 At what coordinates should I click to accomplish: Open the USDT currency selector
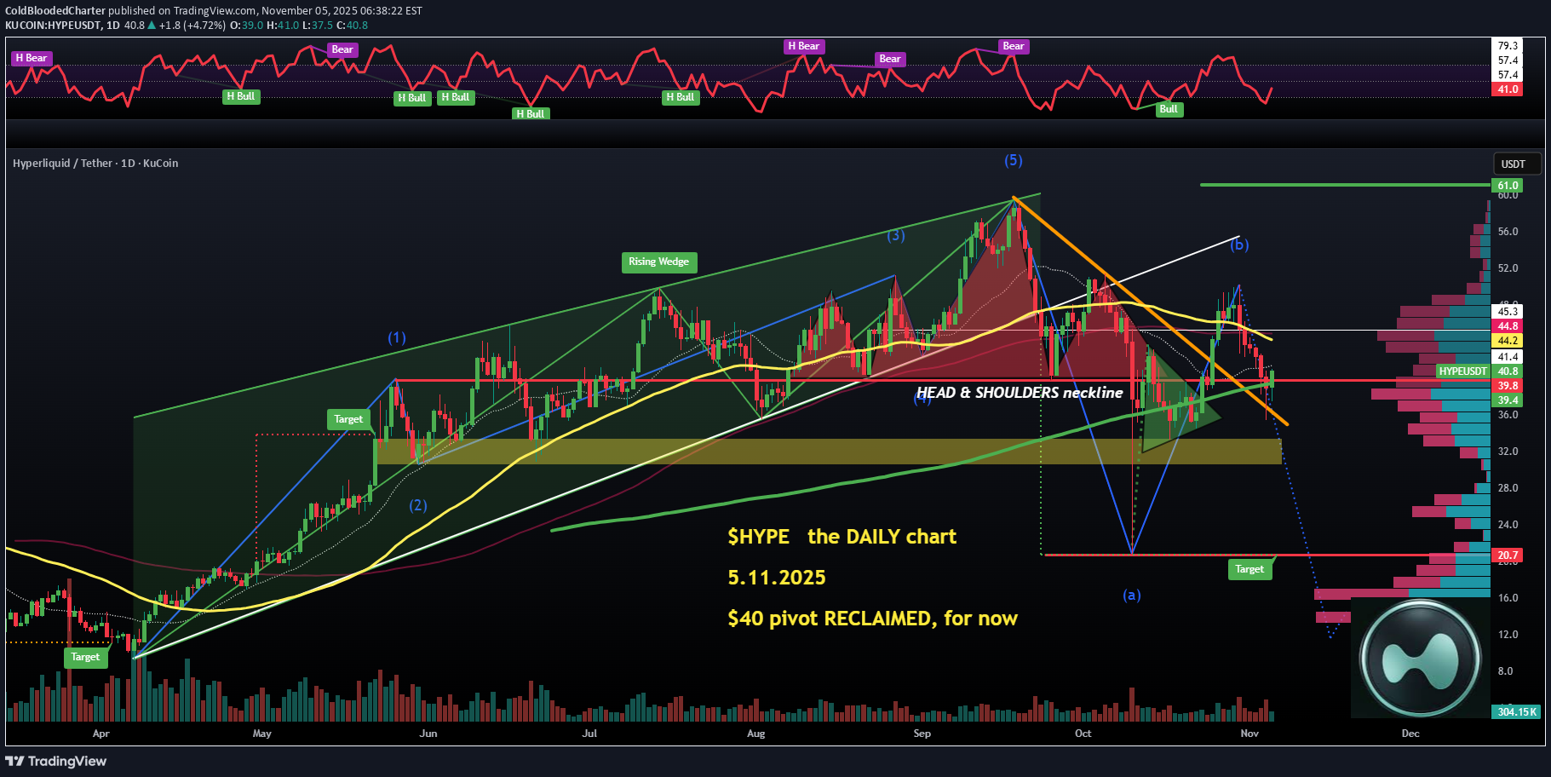click(x=1513, y=164)
